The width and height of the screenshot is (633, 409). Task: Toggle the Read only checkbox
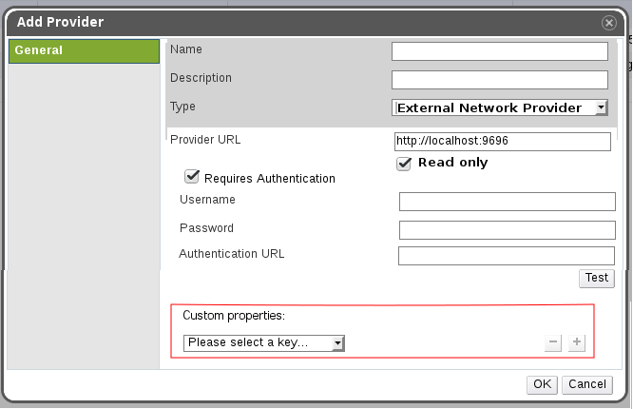pos(404,164)
